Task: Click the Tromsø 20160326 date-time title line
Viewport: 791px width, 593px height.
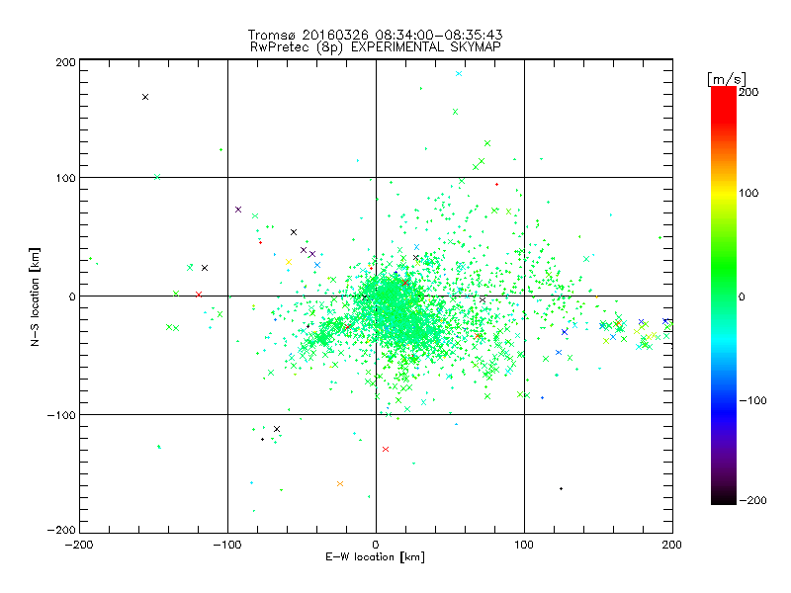Action: [x=375, y=35]
